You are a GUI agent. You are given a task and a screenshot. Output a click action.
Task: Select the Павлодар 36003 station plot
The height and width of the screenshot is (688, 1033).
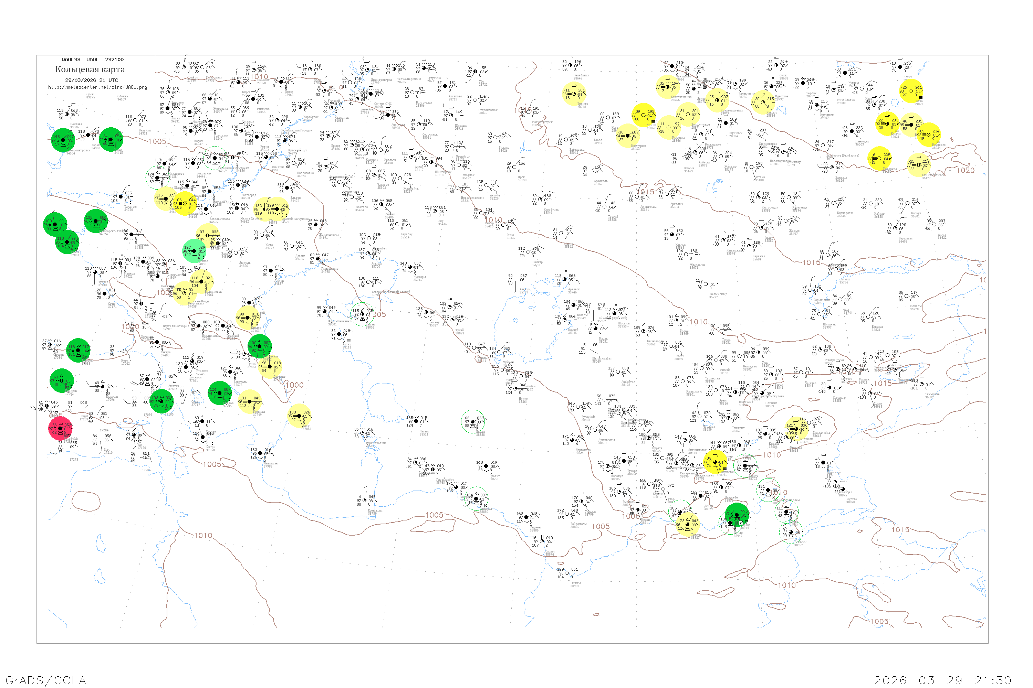[852, 131]
